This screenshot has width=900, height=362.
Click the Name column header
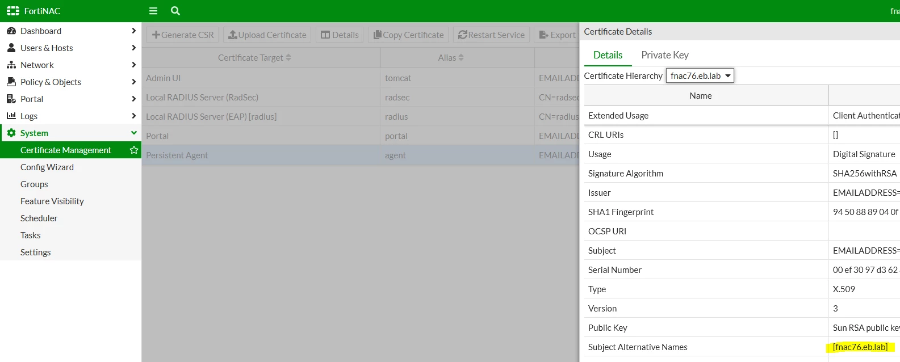tap(706, 95)
